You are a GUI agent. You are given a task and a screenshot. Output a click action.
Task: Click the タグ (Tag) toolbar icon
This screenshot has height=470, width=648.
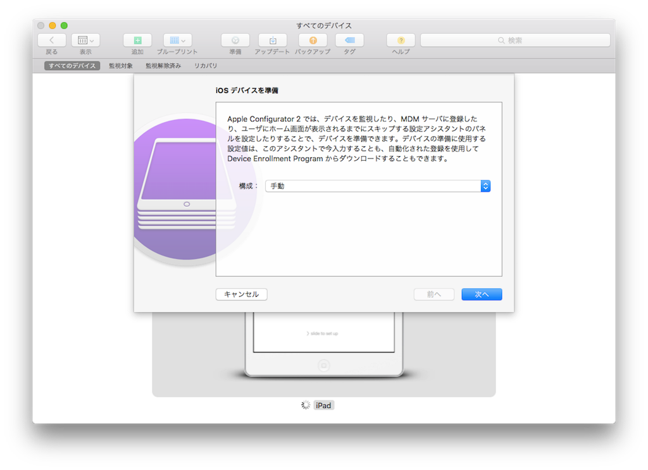pyautogui.click(x=349, y=40)
